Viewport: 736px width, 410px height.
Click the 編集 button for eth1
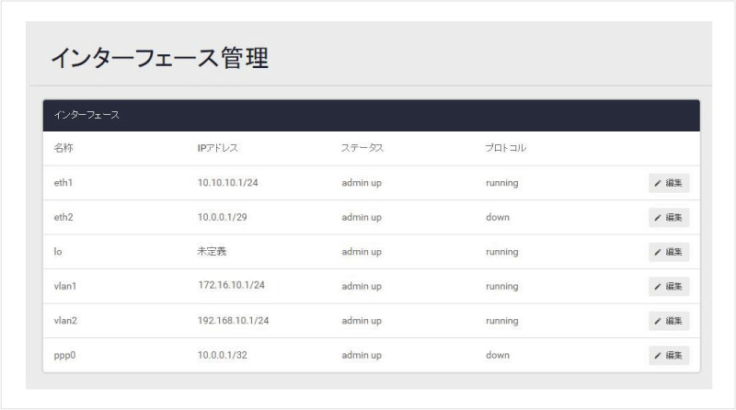click(669, 183)
